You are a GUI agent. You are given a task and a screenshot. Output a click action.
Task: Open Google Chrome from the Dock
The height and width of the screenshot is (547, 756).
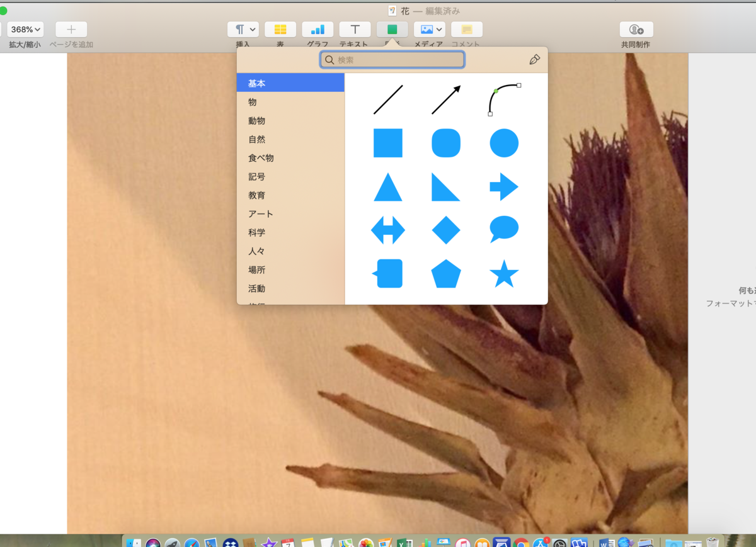click(x=520, y=543)
